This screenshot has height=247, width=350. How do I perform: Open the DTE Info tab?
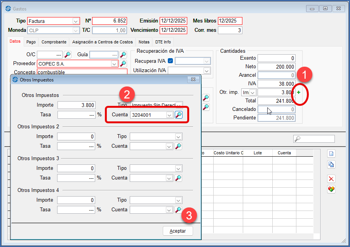tap(163, 42)
